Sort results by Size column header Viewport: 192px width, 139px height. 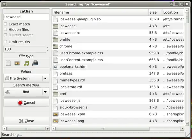click(154, 12)
